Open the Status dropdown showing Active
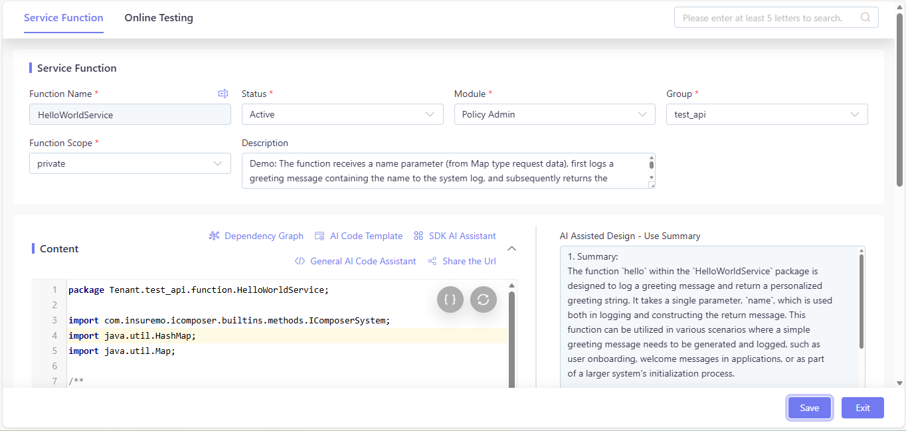Viewport: 906px width, 431px height. [x=342, y=114]
